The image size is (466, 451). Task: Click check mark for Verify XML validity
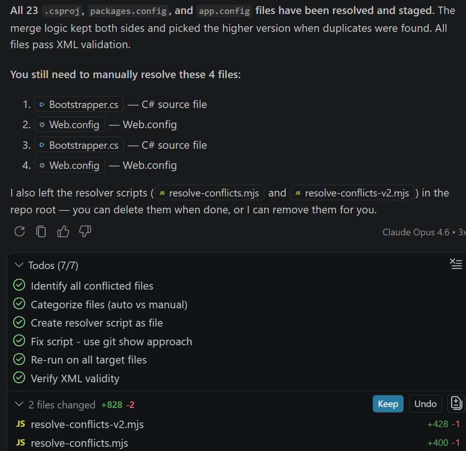19,378
